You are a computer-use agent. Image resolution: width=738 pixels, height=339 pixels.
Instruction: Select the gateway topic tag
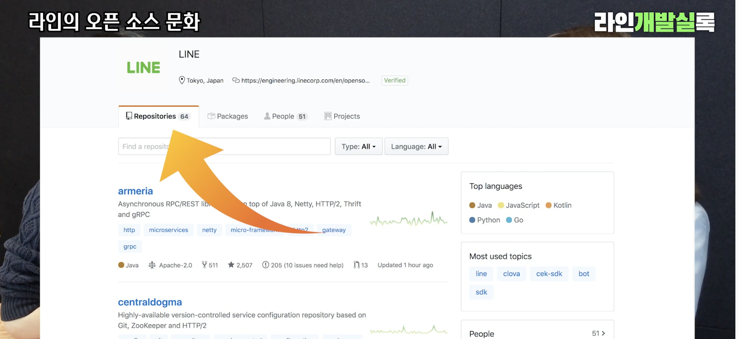[334, 230]
